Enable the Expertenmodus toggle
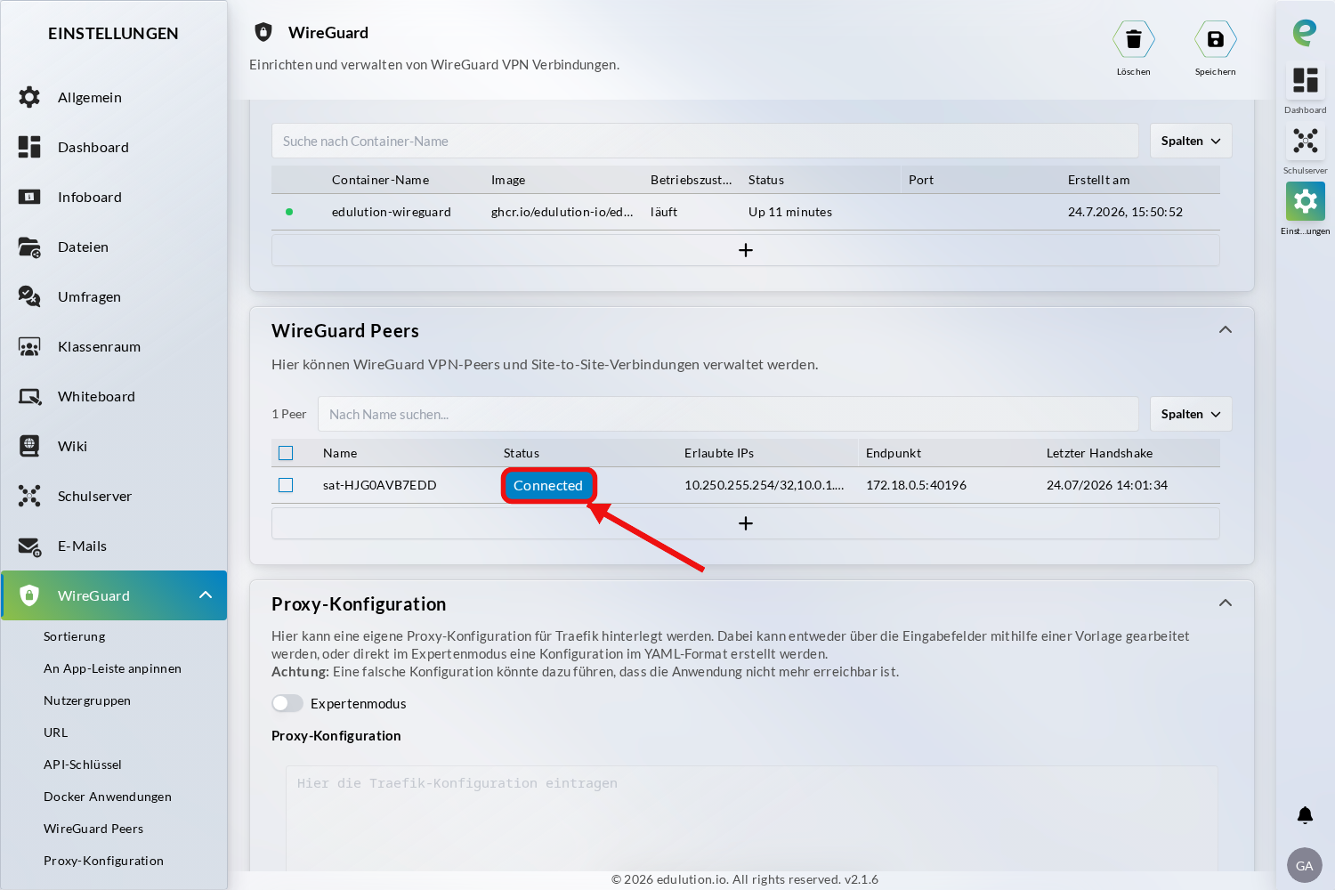 [287, 703]
